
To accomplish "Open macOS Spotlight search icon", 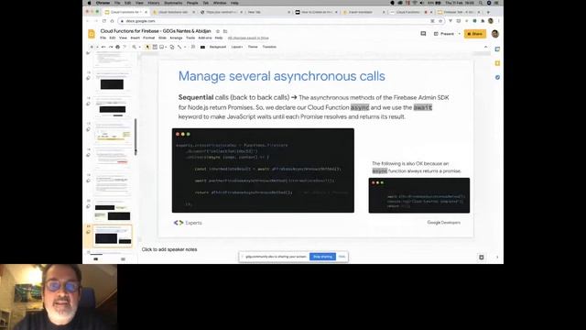I will coord(482,3).
